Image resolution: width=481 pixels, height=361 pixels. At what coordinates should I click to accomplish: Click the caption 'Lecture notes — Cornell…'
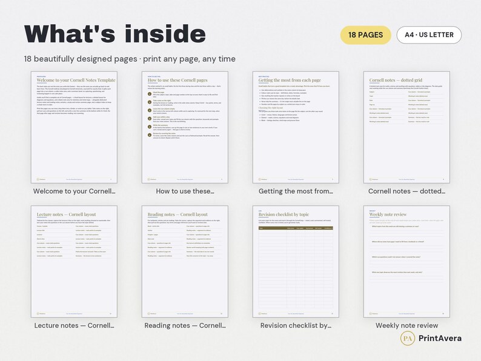coord(75,325)
